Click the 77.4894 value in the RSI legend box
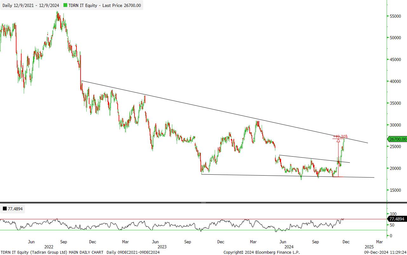This screenshot has width=407, height=255. pos(15,209)
